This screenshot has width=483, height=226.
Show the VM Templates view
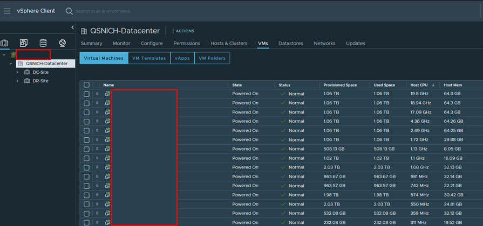point(149,58)
